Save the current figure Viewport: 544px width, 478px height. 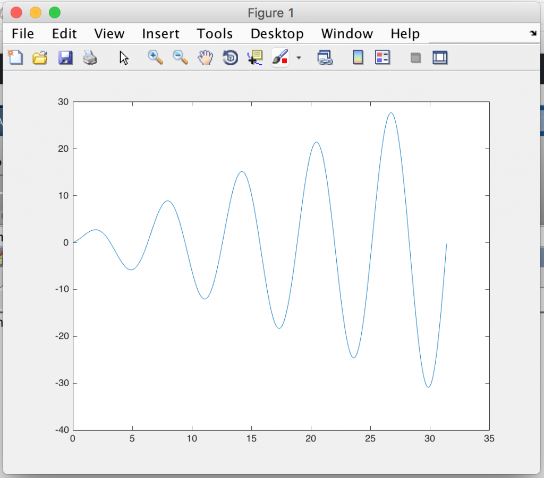[65, 58]
